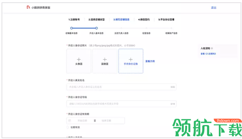Upload the 头像面 ID photo
This screenshot has width=242, height=139.
79,61
